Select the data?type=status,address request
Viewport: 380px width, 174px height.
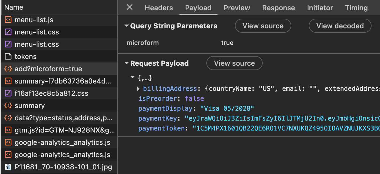(x=59, y=118)
